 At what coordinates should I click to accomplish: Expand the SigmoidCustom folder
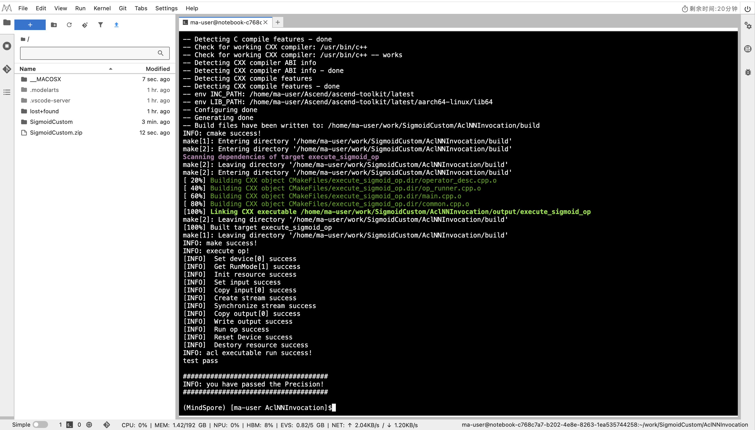[x=51, y=122]
